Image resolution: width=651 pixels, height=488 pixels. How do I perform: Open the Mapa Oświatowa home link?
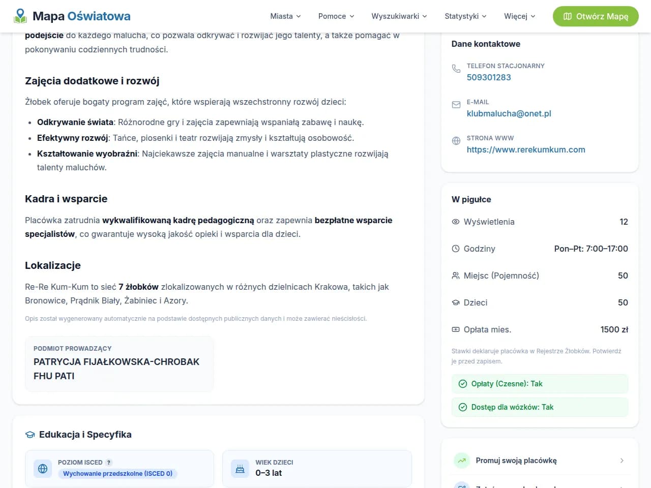(72, 16)
